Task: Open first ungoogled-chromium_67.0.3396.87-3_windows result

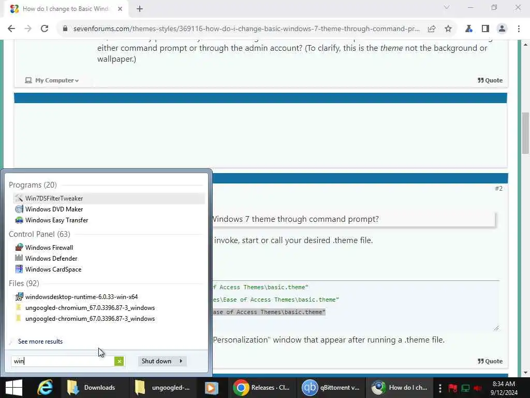Action: [109, 308]
